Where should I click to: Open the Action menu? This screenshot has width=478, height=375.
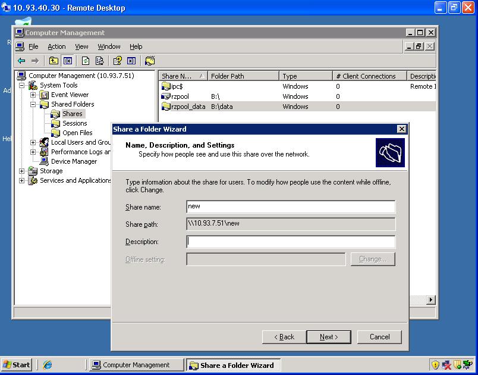[x=56, y=46]
